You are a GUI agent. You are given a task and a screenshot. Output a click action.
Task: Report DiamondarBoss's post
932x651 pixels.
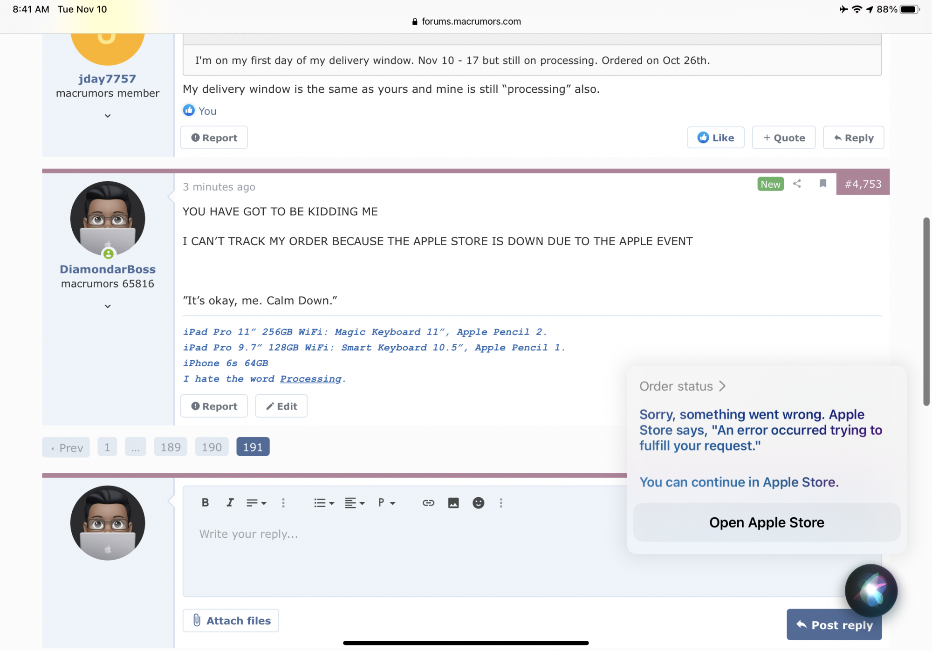point(214,406)
